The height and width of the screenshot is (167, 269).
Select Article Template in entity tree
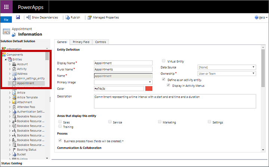(x=27, y=97)
